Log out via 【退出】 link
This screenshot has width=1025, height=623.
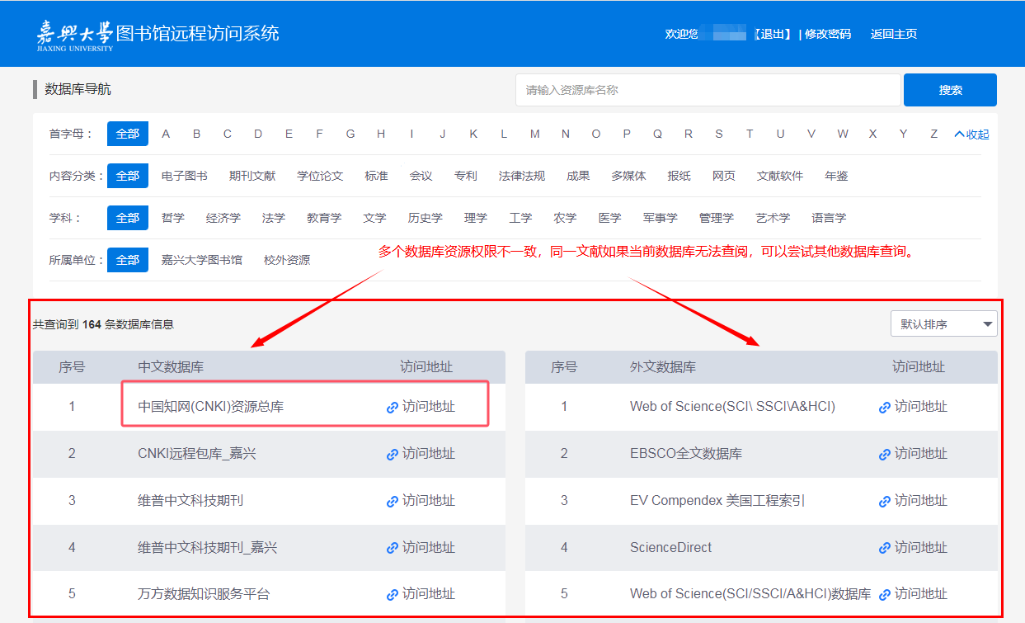772,34
